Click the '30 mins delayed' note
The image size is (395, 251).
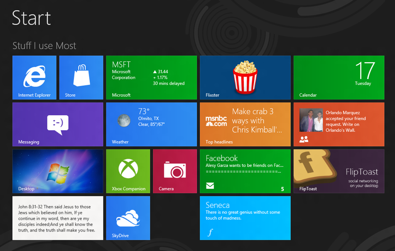[x=169, y=83]
